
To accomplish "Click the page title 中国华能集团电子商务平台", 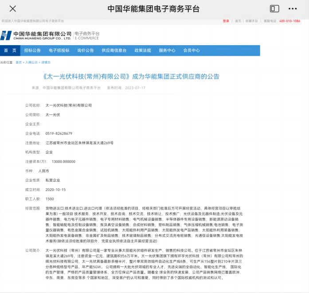I will pos(153,9).
